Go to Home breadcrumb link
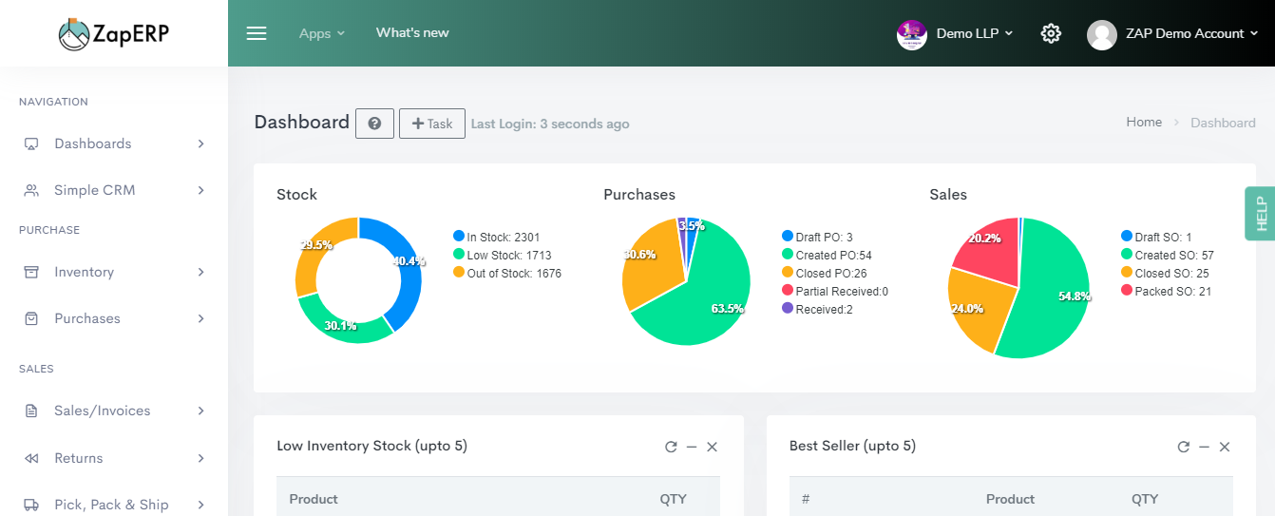 1144,122
